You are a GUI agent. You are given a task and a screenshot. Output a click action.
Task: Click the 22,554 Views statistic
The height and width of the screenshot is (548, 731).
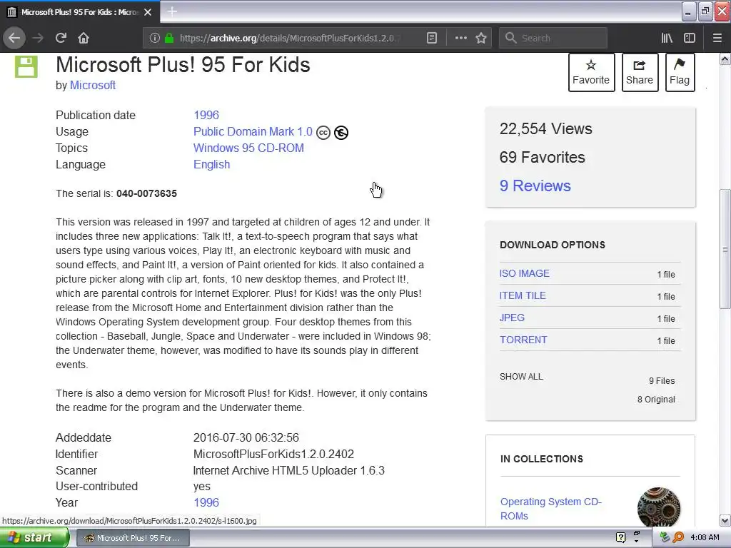pyautogui.click(x=546, y=129)
